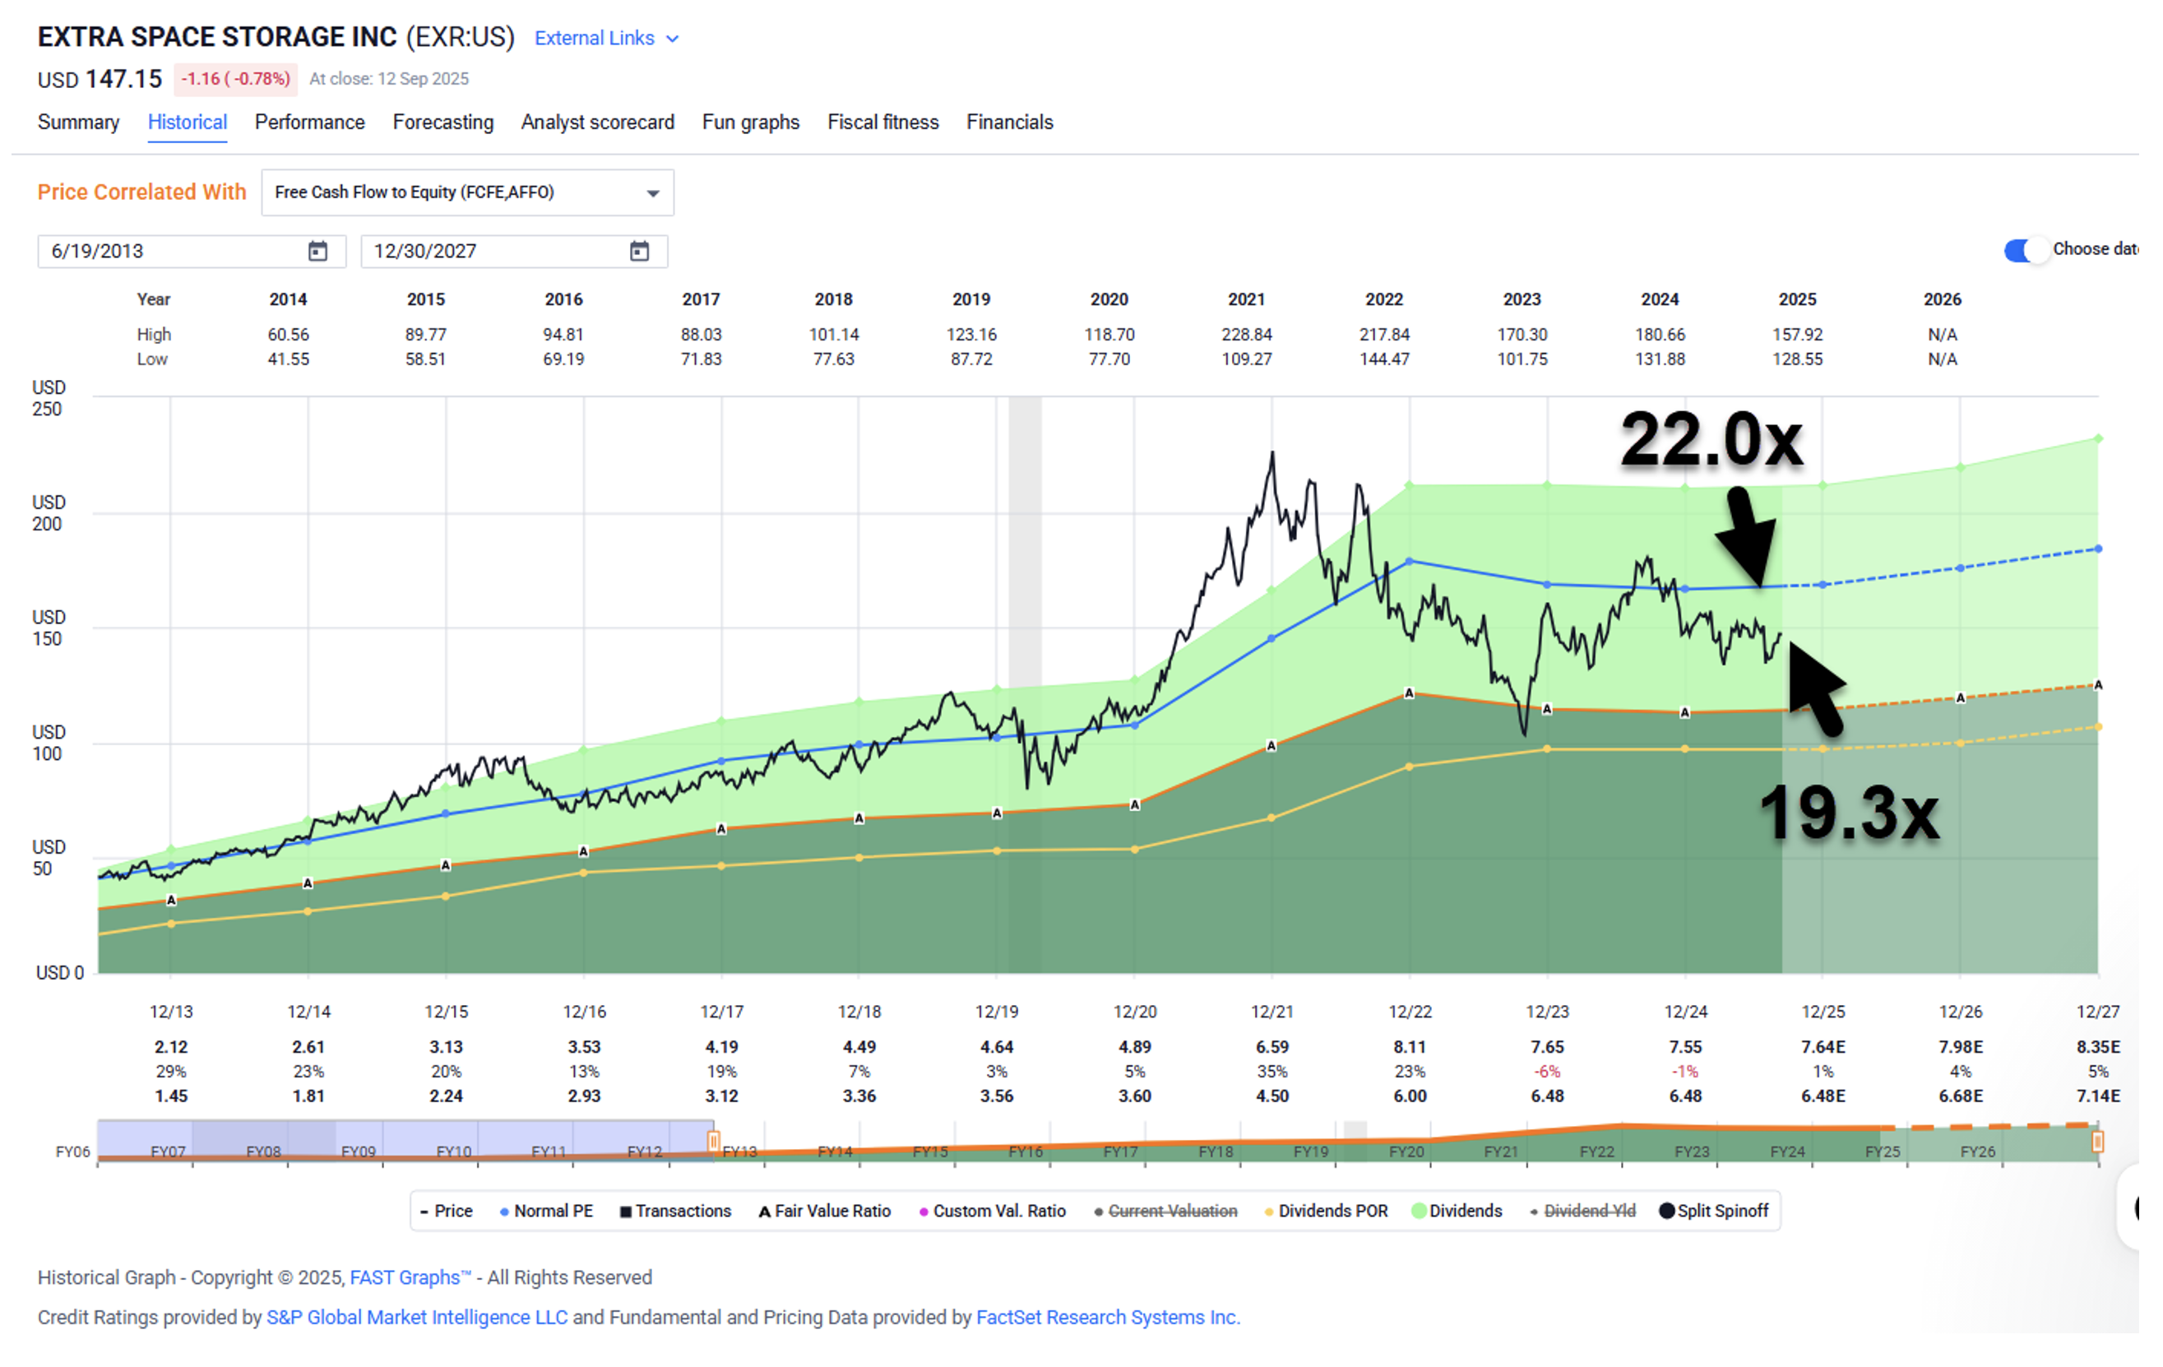Open Price Correlated With metric dropdown
The width and height of the screenshot is (2163, 1367).
[x=467, y=193]
